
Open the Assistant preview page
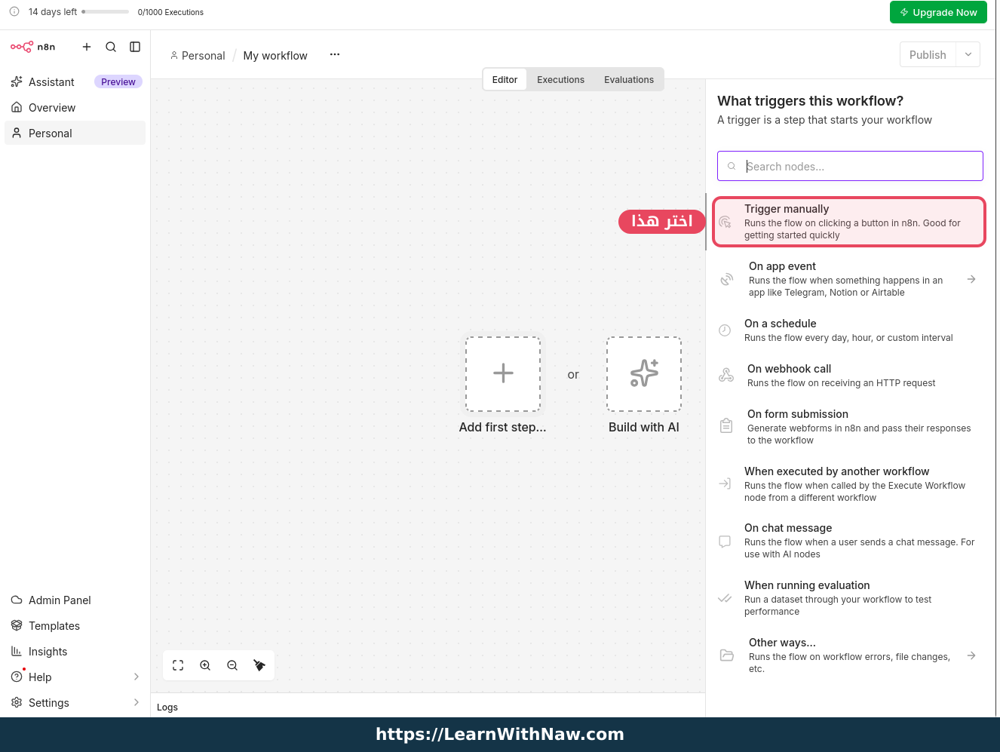75,82
